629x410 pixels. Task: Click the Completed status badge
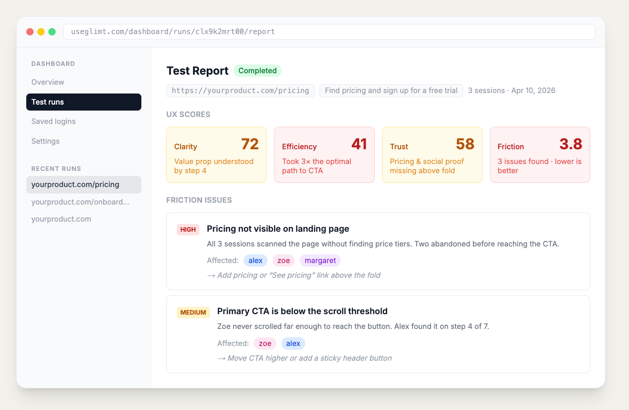click(x=257, y=70)
